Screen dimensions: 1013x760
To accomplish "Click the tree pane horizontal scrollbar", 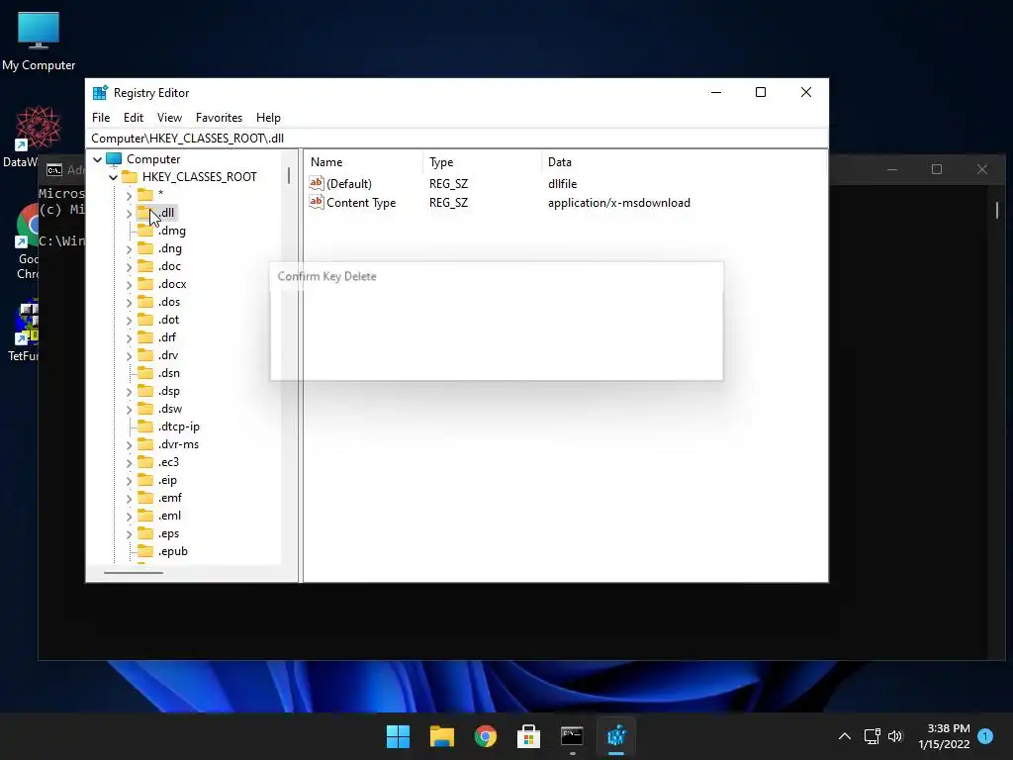I will coord(134,573).
